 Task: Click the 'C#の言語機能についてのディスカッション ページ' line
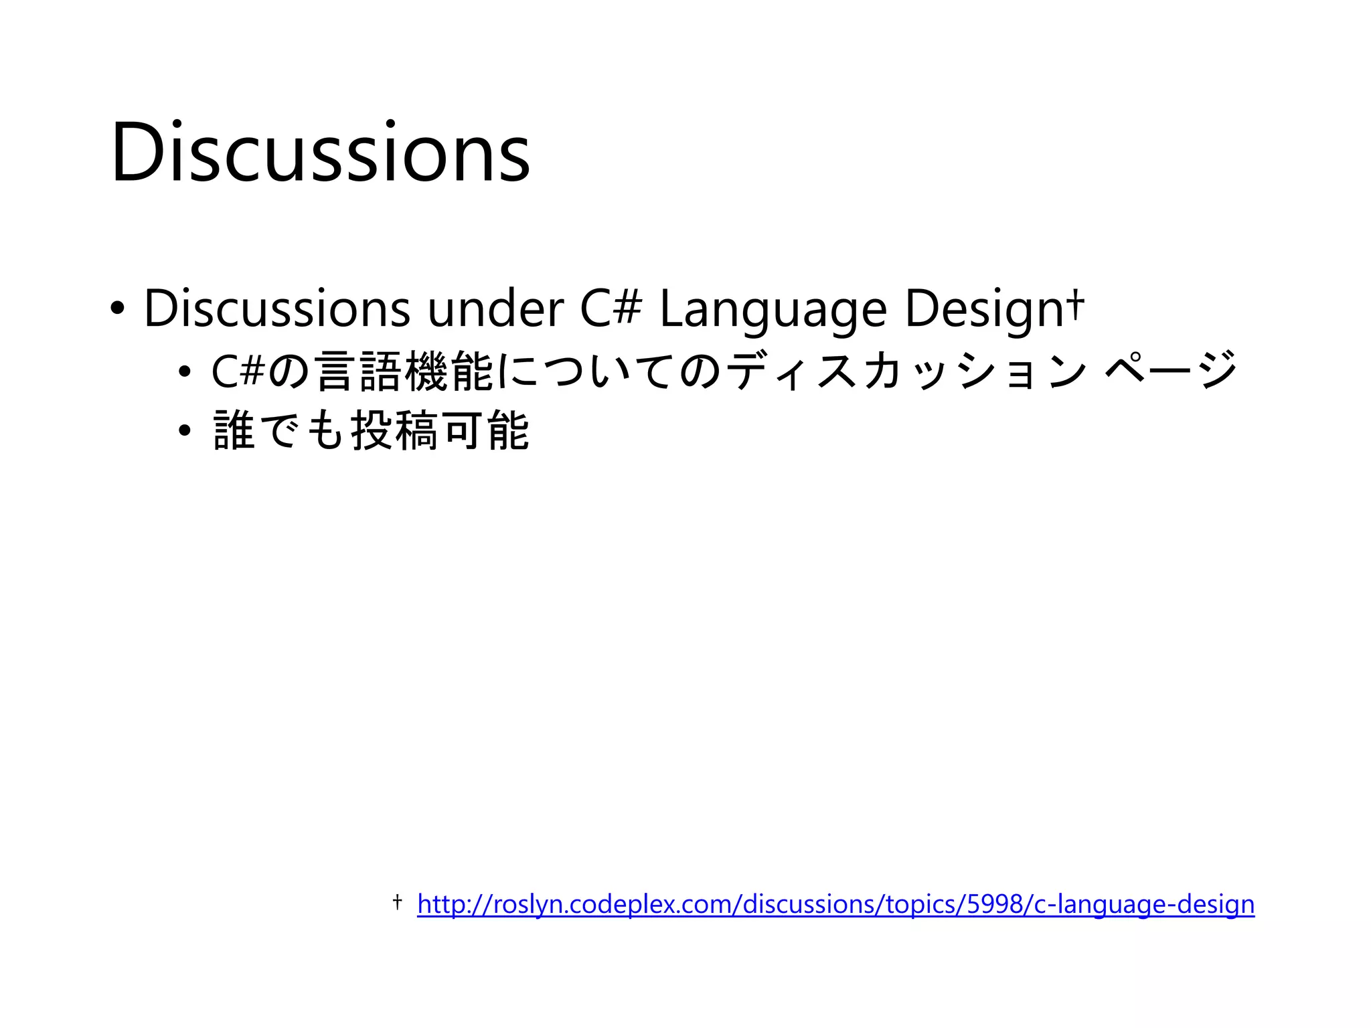pyautogui.click(x=724, y=370)
